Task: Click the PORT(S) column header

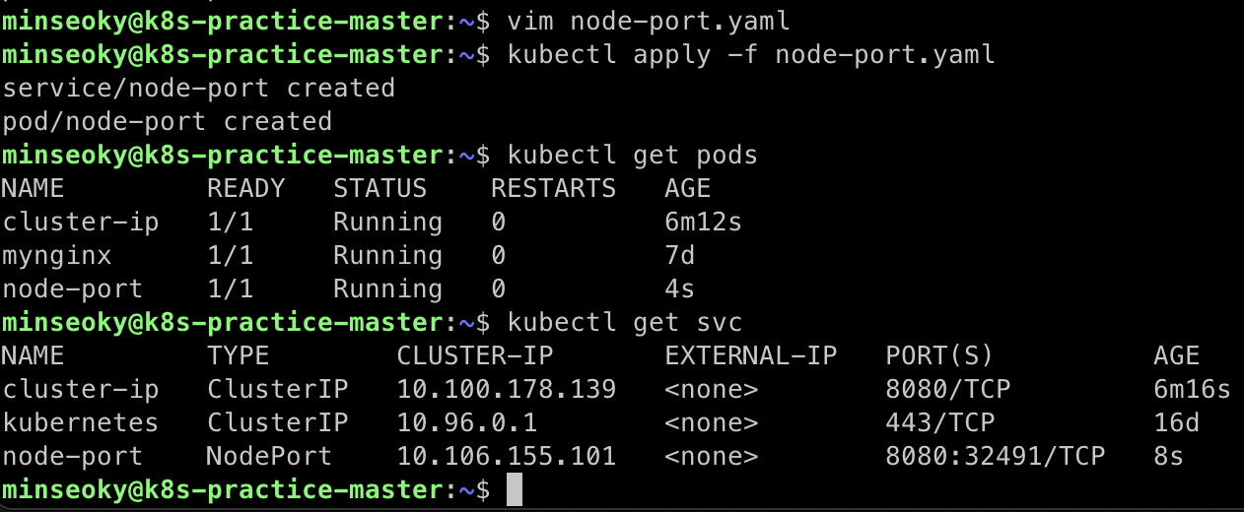Action: tap(939, 355)
